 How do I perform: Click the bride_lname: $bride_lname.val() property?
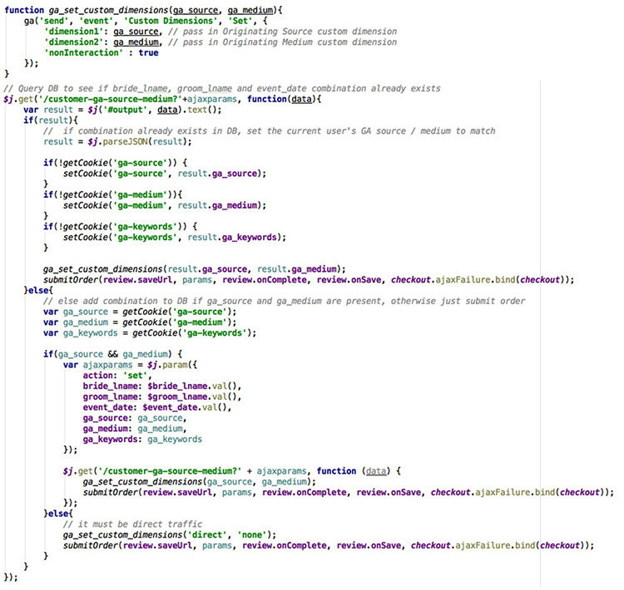click(x=162, y=386)
